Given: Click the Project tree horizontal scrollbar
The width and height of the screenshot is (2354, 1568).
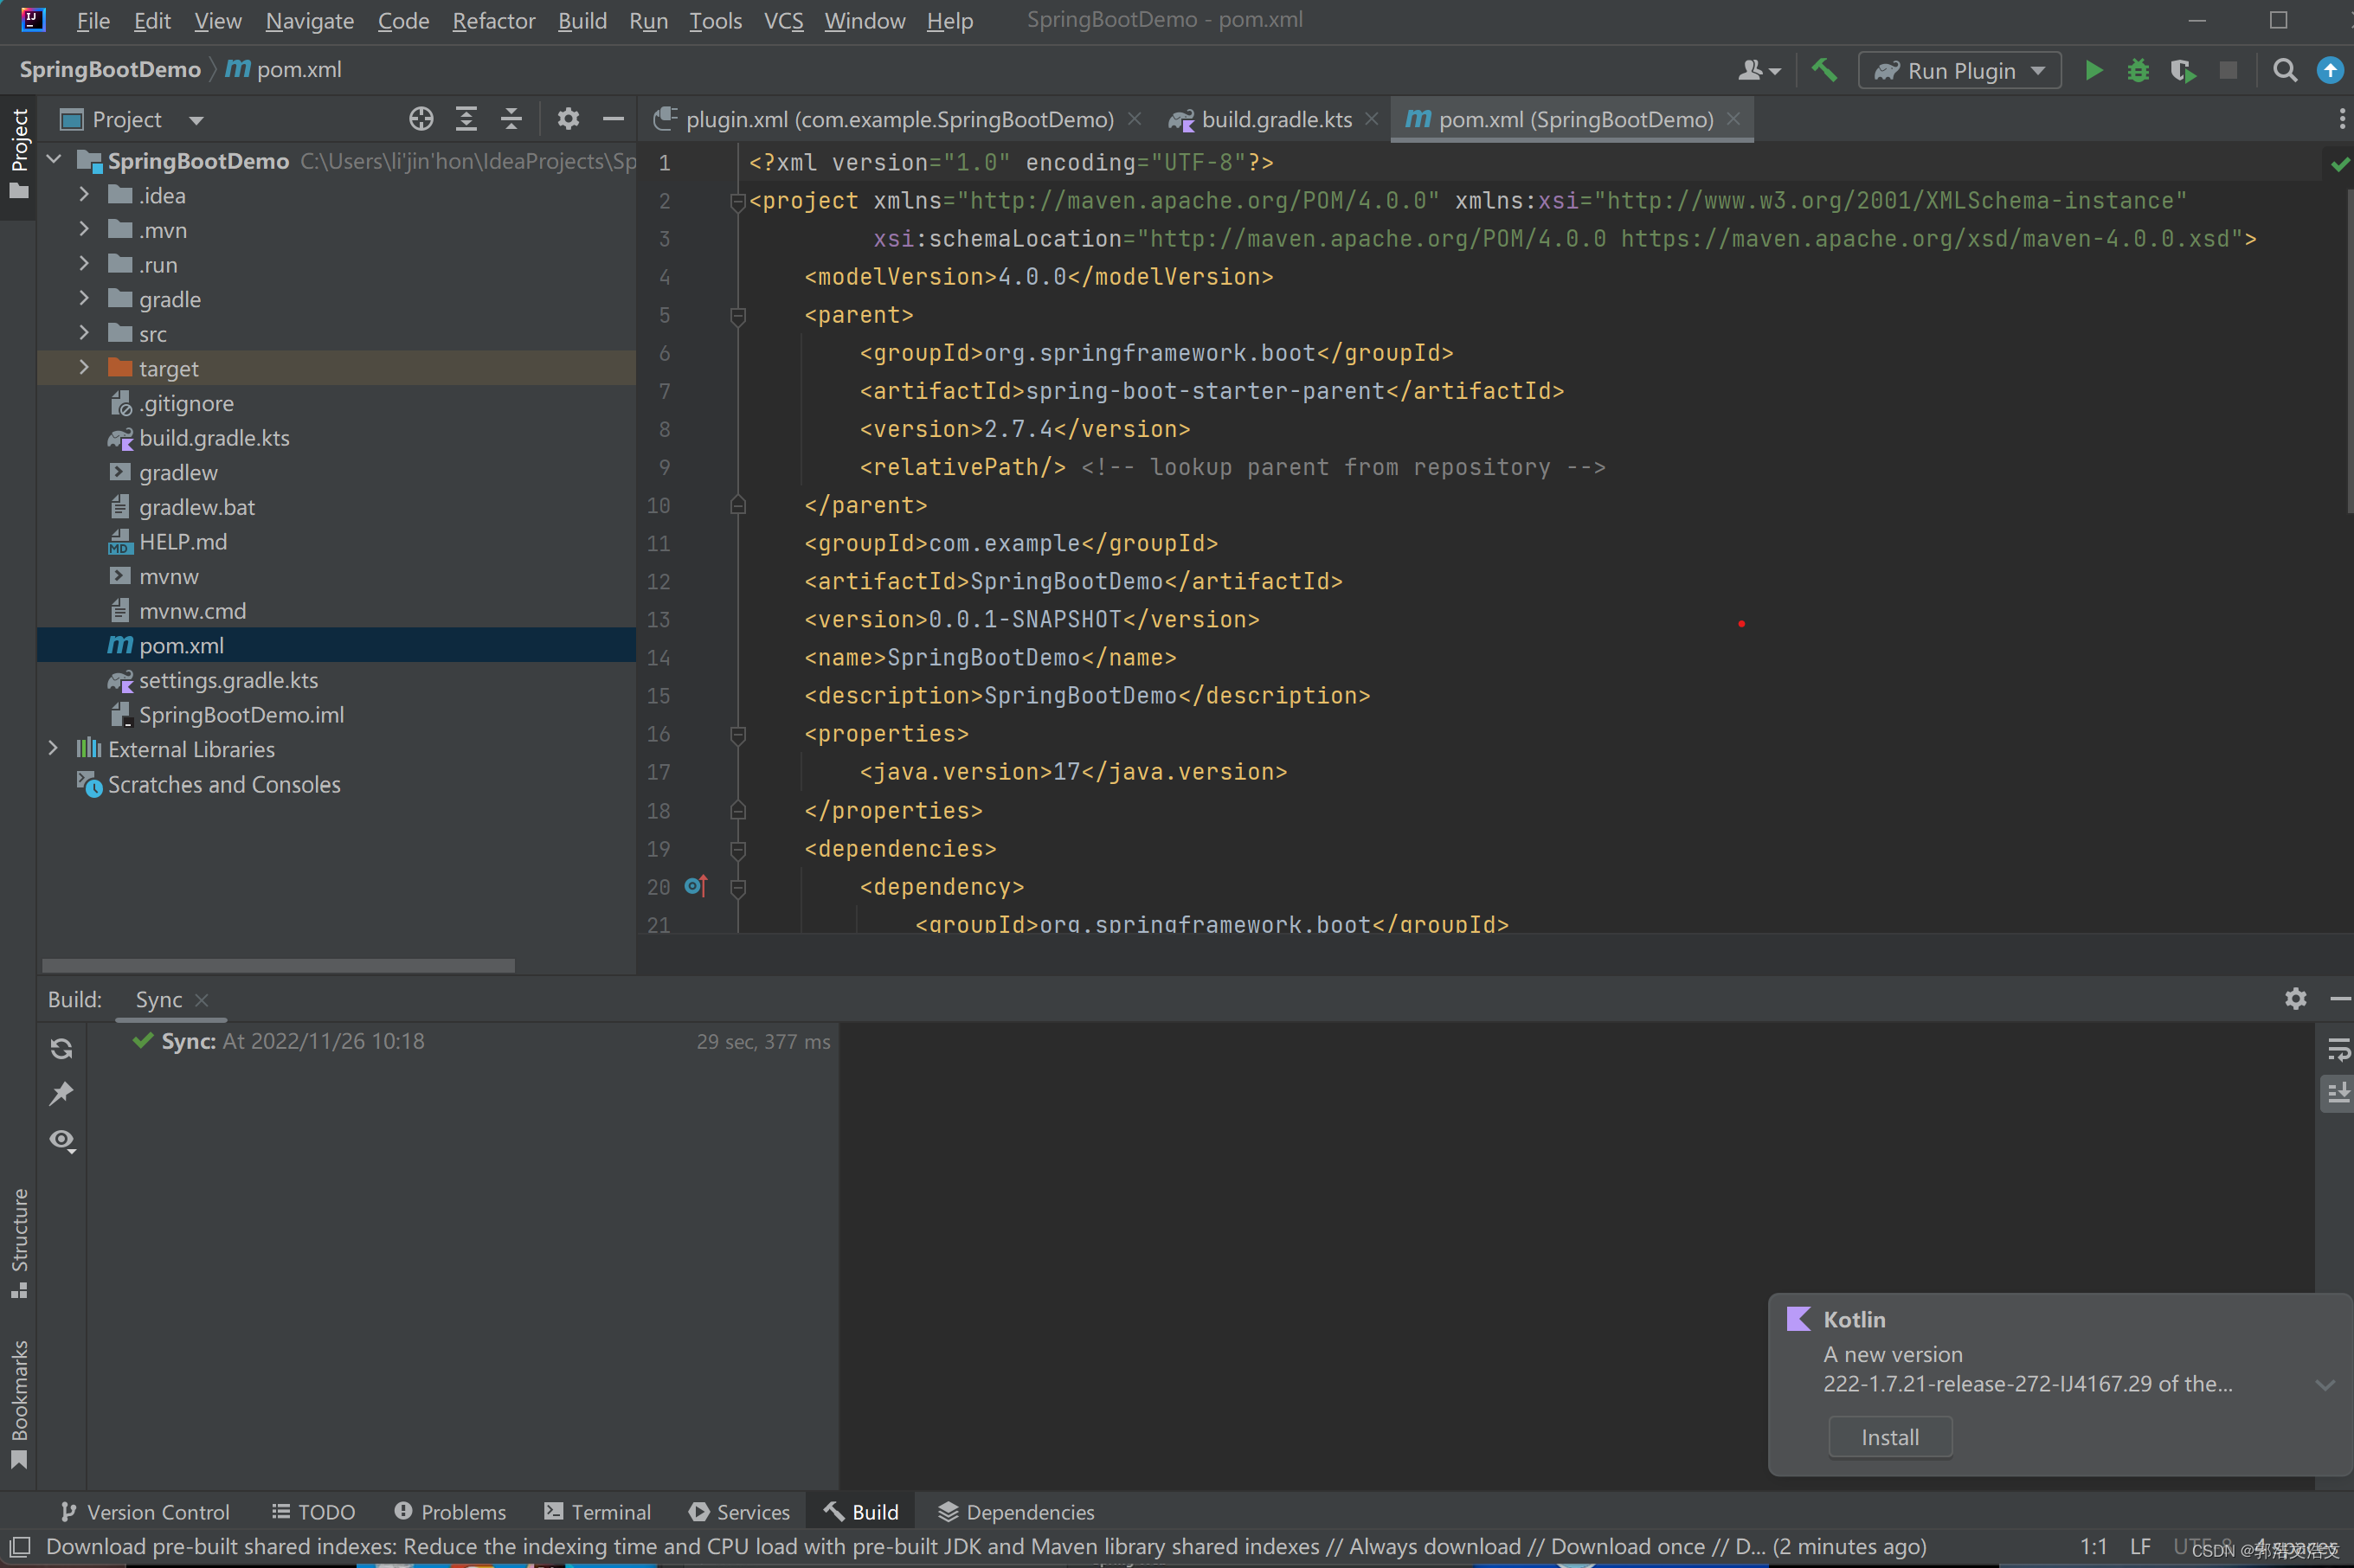Looking at the screenshot, I should pos(278,965).
